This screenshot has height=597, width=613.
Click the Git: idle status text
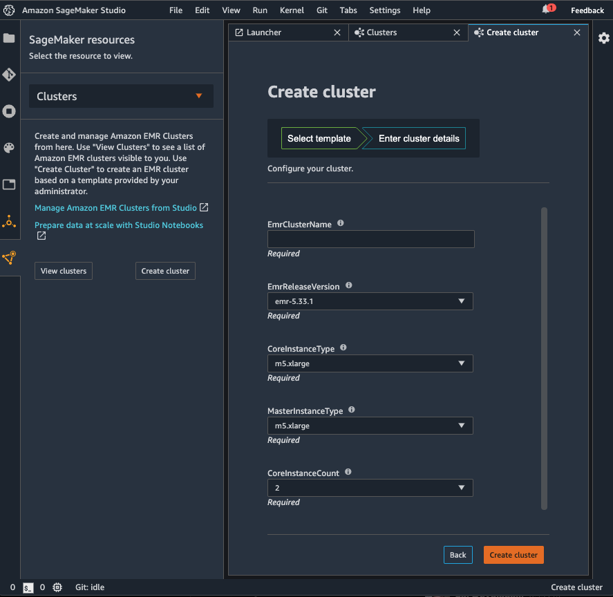pos(90,587)
